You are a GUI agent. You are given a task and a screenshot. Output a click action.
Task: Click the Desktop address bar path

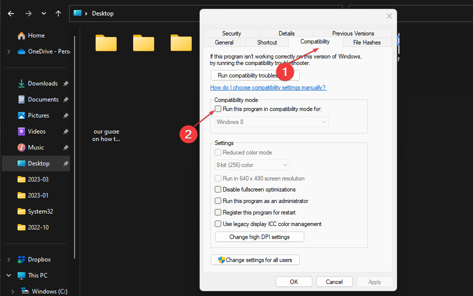coord(103,13)
